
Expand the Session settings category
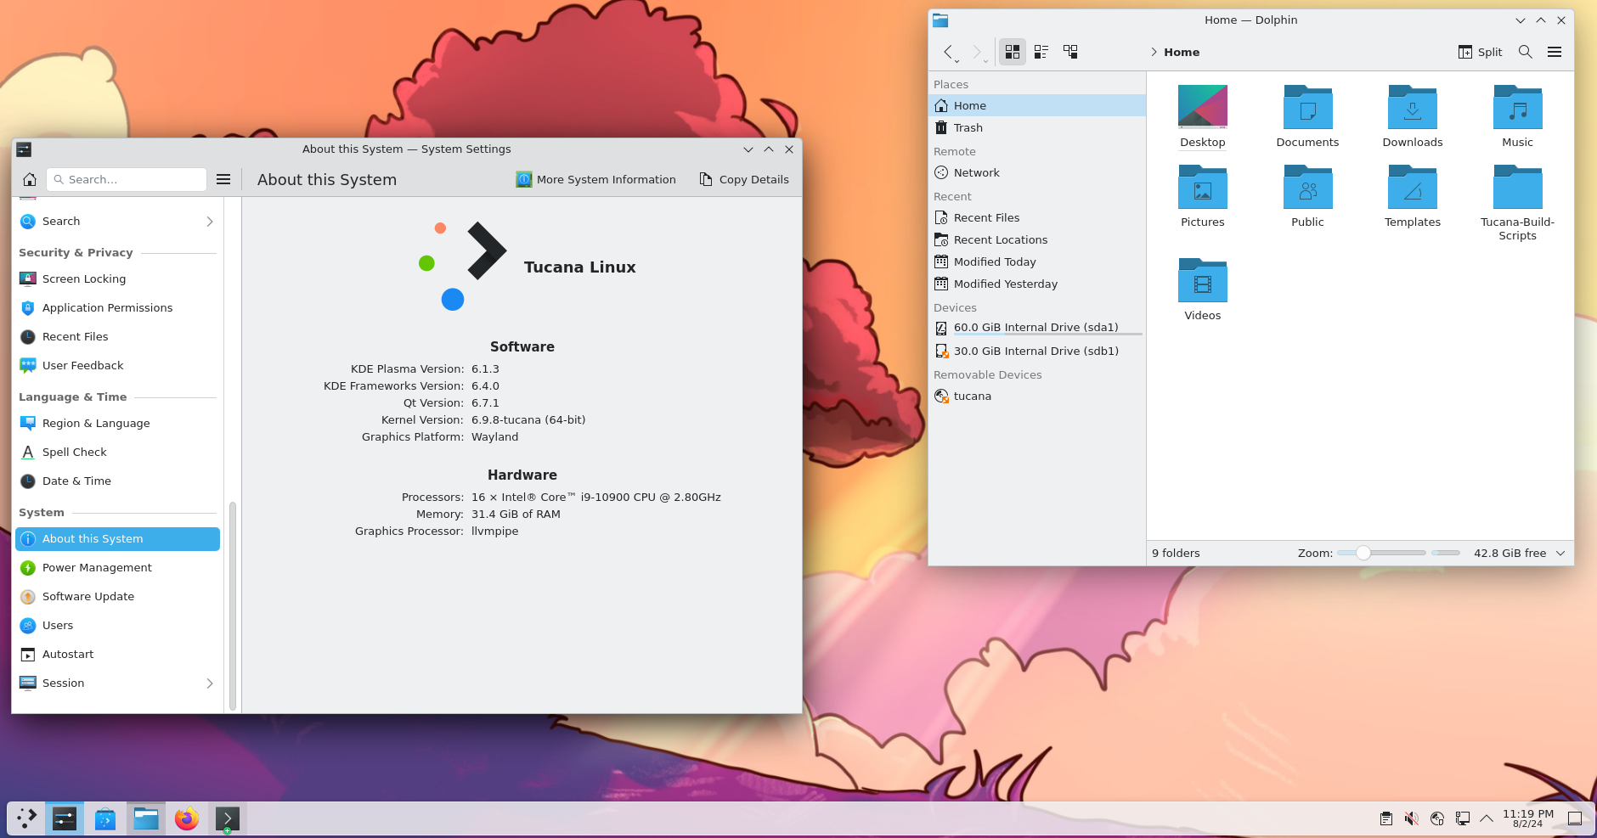(209, 683)
